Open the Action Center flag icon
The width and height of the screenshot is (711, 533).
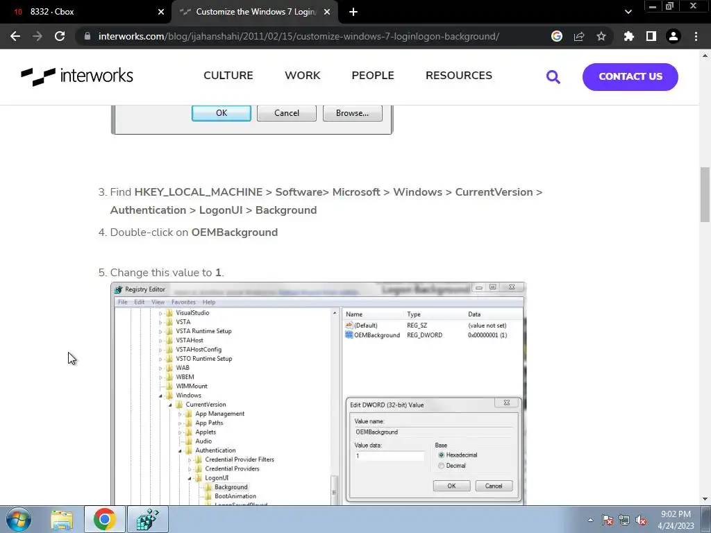pyautogui.click(x=608, y=520)
